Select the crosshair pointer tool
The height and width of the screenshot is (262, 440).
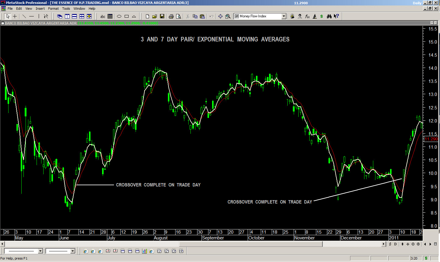(15, 16)
